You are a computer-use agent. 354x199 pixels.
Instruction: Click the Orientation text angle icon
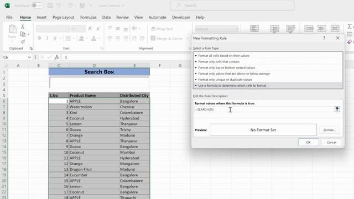click(134, 28)
